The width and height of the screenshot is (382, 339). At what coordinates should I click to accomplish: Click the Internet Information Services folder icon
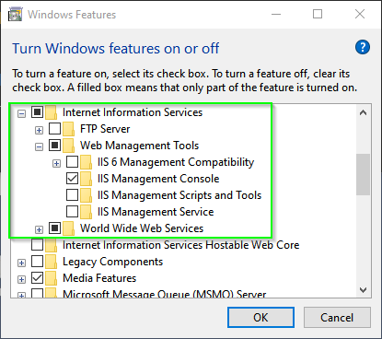[51, 112]
